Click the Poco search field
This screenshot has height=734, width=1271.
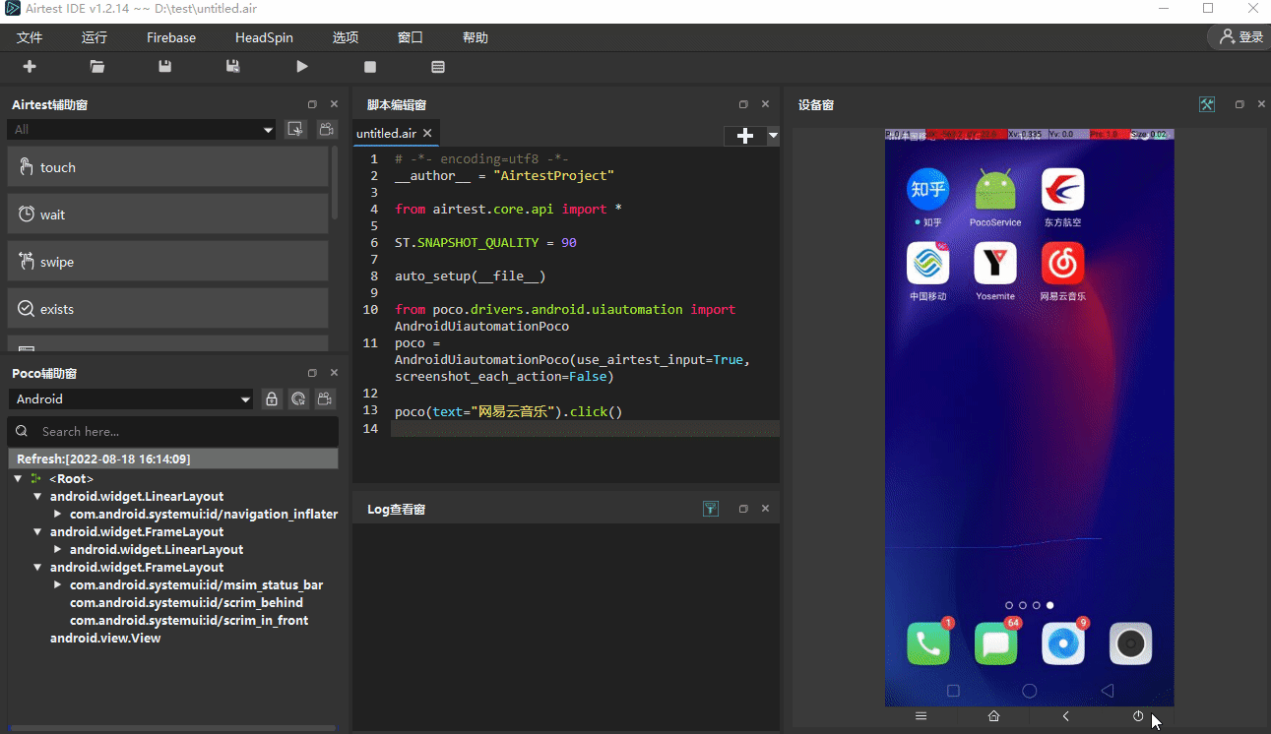point(173,431)
